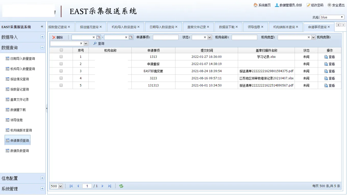
Task: Click the 申请事项 text input field
Action: click(x=165, y=37)
